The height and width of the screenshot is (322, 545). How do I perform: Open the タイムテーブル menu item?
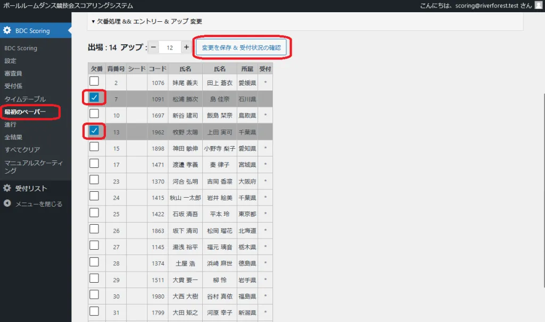click(25, 99)
